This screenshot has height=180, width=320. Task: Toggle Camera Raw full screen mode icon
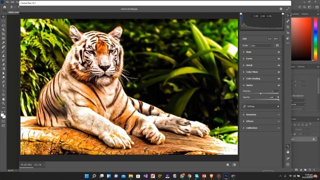click(x=288, y=9)
